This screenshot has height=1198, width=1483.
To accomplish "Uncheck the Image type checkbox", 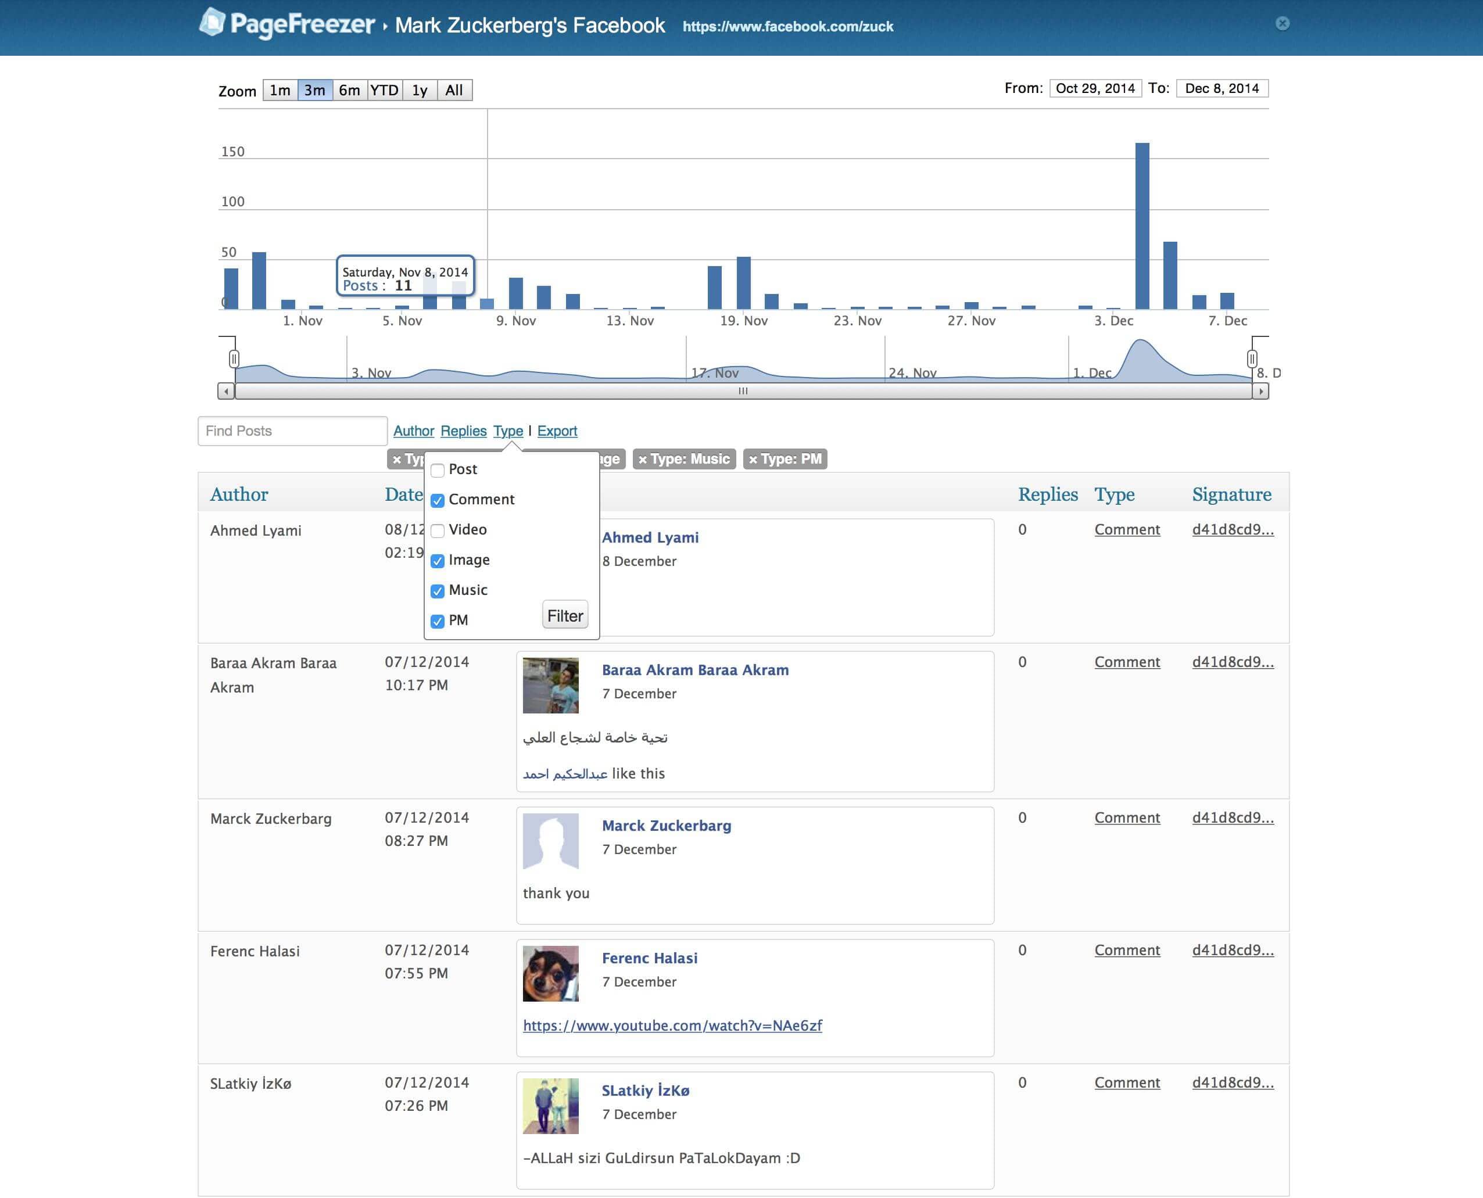I will tap(438, 561).
